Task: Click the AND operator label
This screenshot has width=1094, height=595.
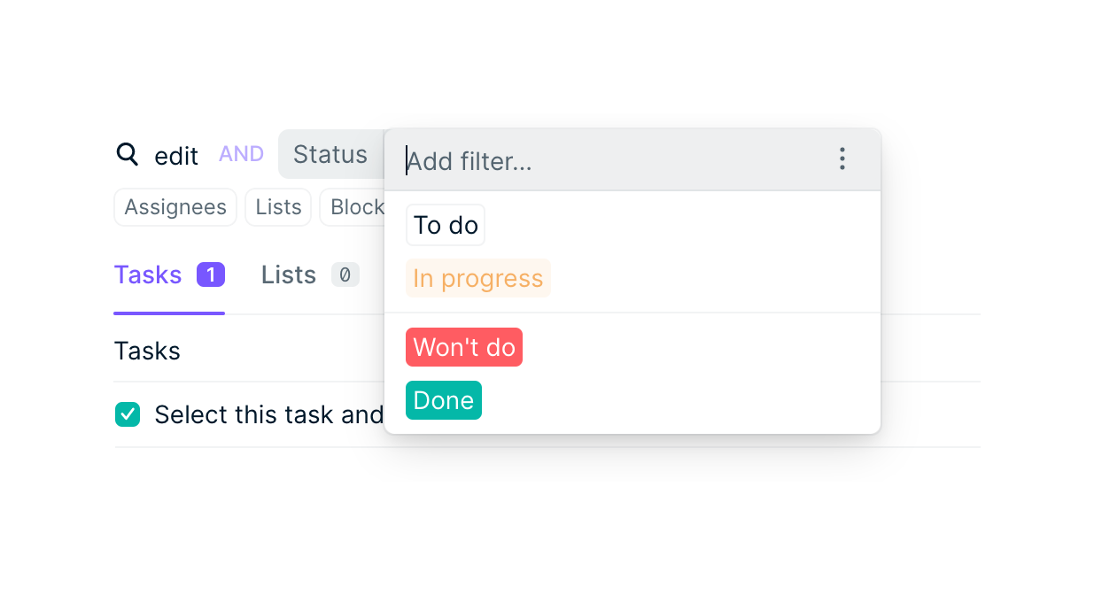Action: [x=240, y=154]
